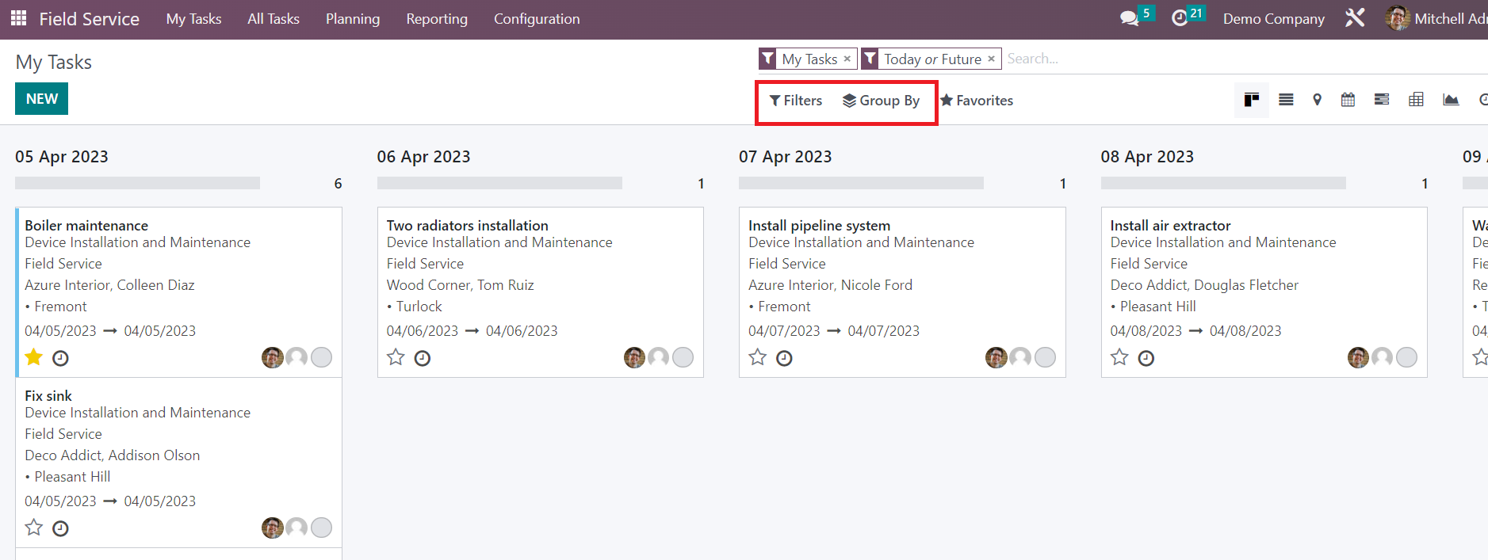Screen dimensions: 1488x560
Task: Open activity clock on Install pipeline system card
Action: coord(784,359)
